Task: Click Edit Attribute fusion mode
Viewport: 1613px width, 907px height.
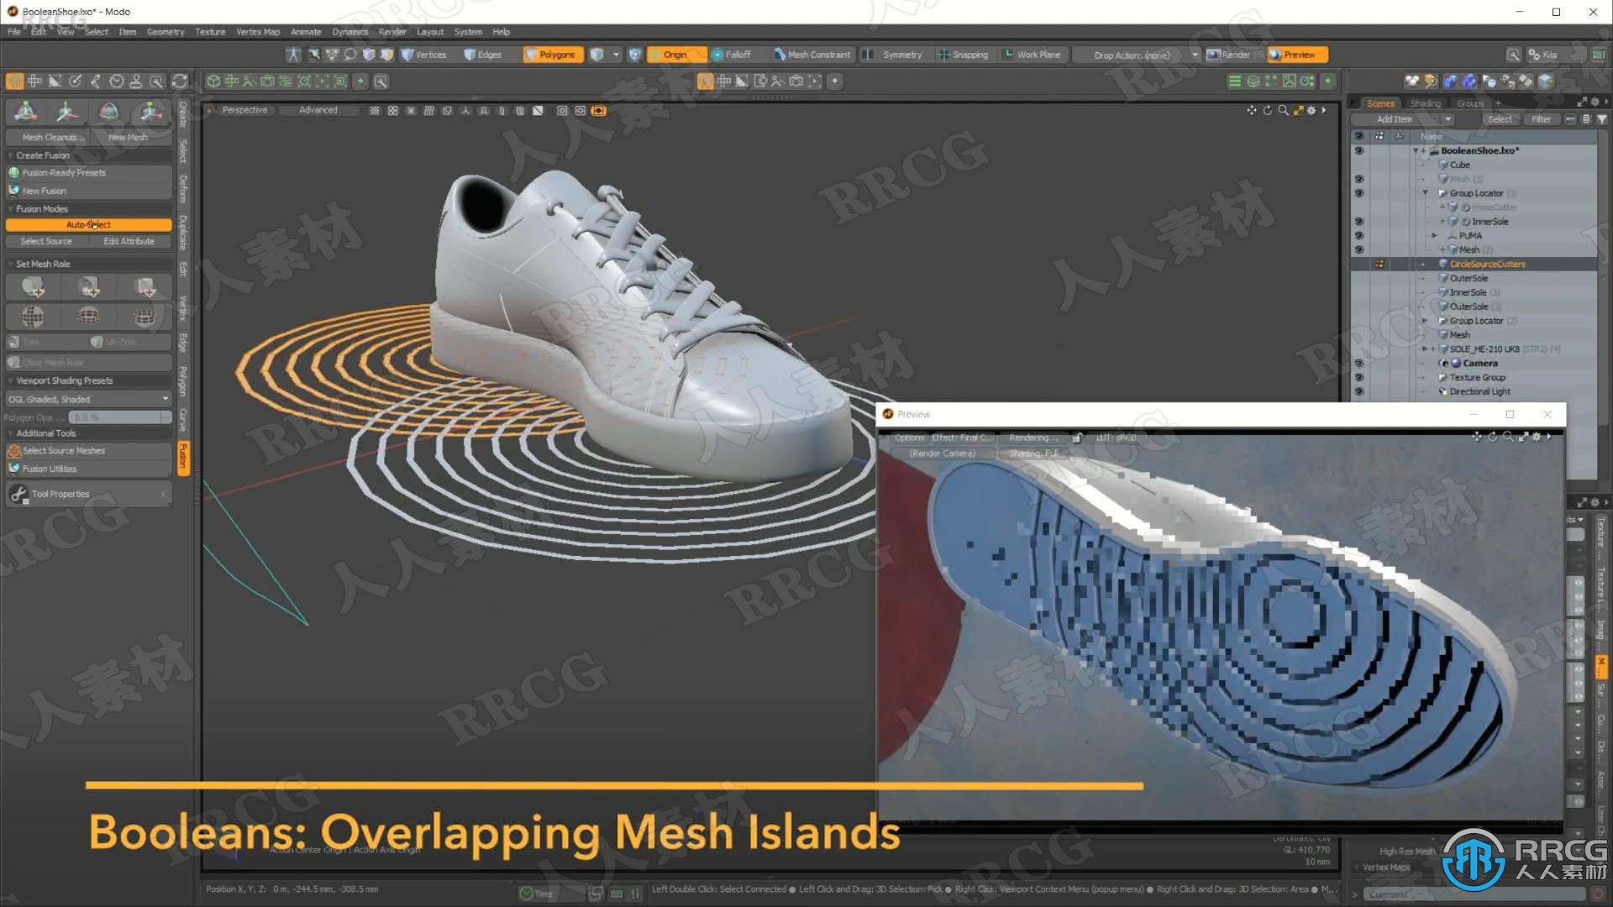Action: [129, 242]
